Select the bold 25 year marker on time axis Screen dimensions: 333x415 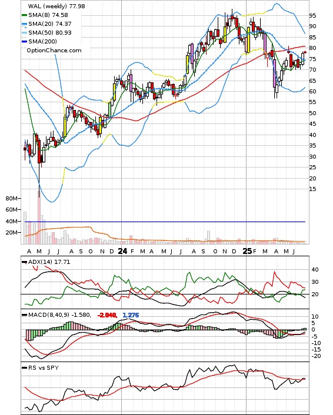[247, 251]
